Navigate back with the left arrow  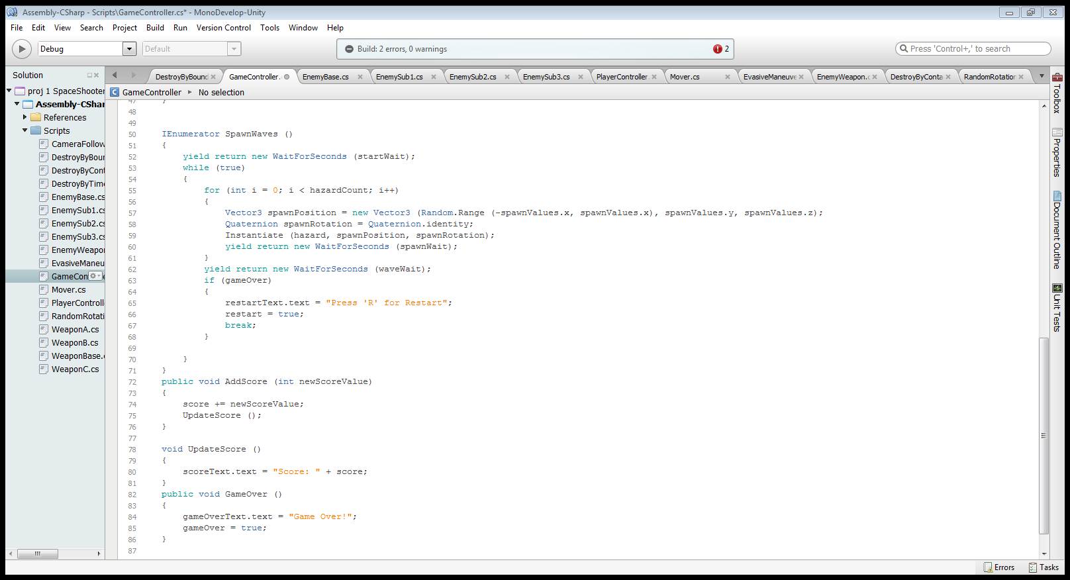[115, 75]
